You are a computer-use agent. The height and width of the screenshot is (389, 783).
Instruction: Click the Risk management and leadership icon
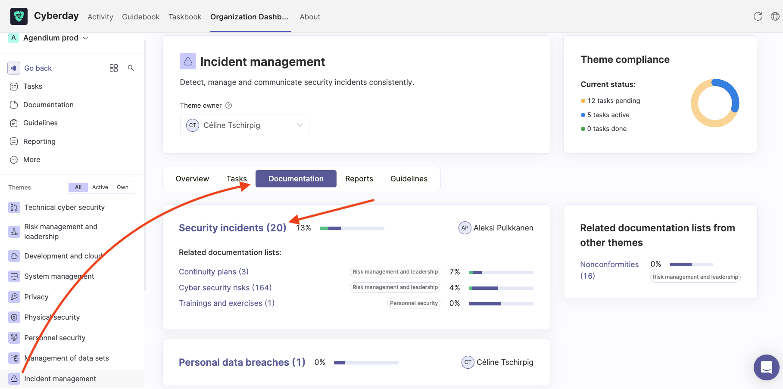pos(14,232)
